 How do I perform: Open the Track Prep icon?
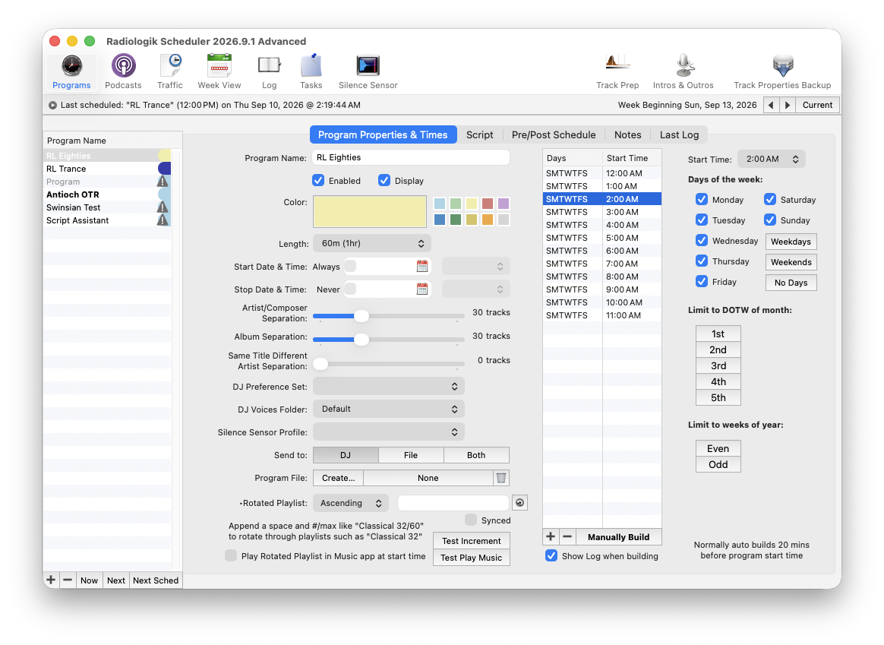tap(617, 71)
